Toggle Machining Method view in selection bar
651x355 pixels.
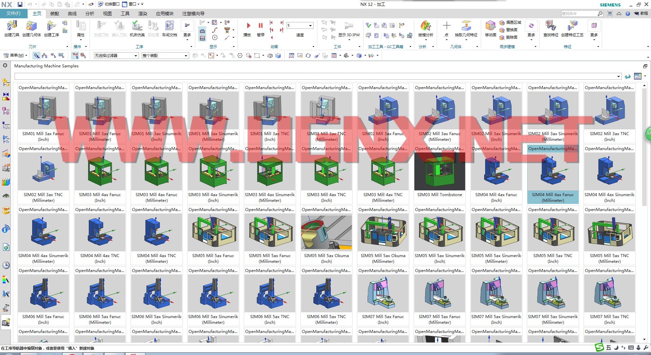tap(61, 56)
